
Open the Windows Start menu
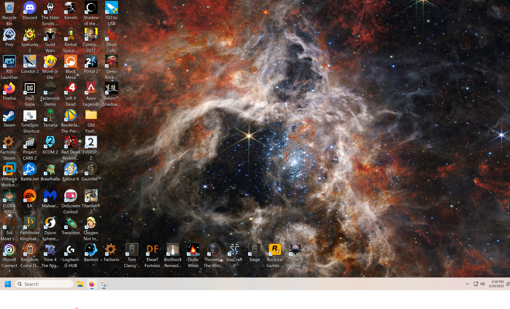pyautogui.click(x=8, y=284)
